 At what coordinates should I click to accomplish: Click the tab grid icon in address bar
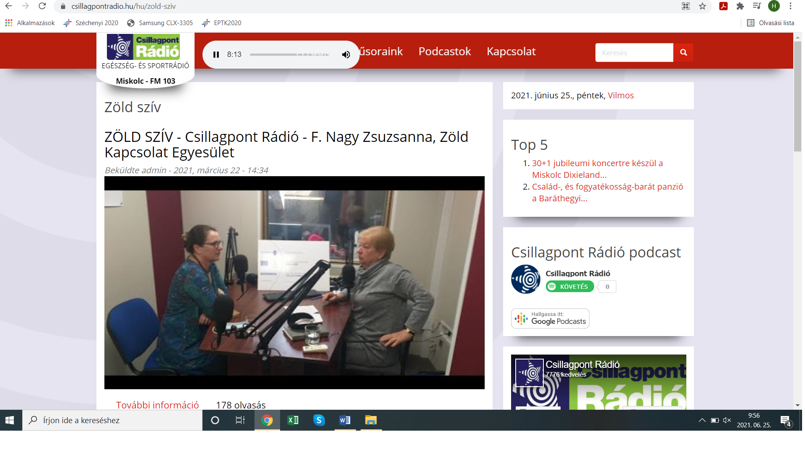point(686,6)
